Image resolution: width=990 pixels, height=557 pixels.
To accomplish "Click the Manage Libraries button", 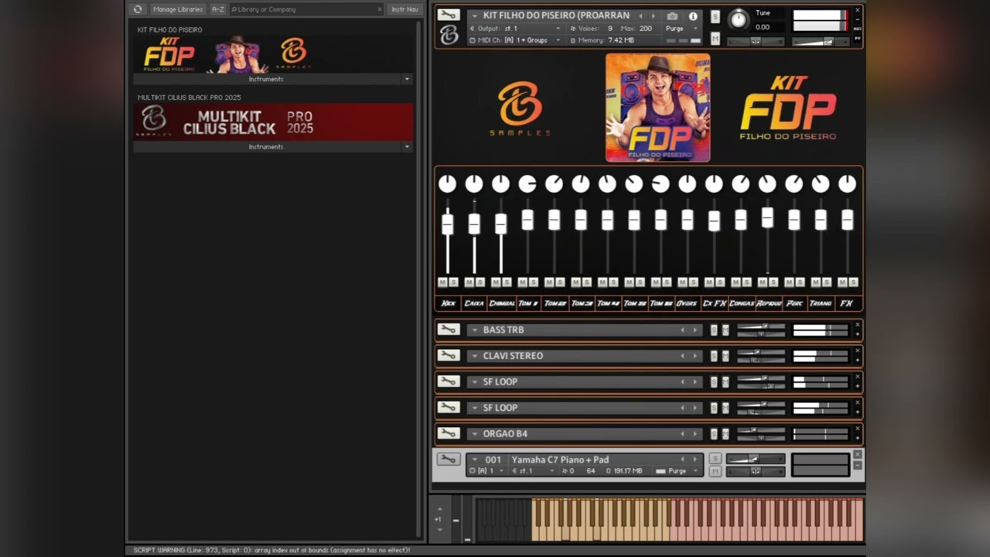I will [178, 9].
